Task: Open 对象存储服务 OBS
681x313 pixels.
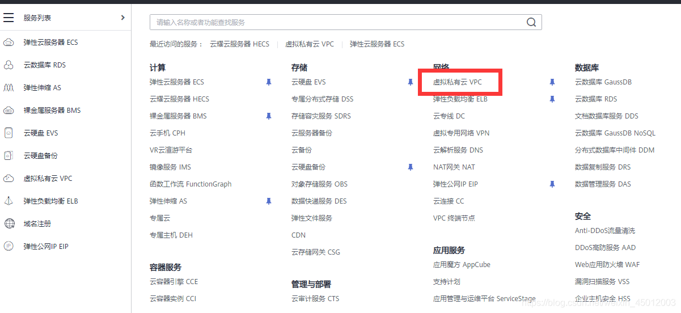Action: click(x=319, y=184)
